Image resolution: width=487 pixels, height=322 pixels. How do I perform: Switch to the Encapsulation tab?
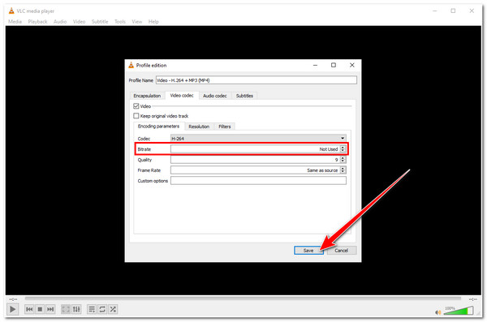coord(147,96)
